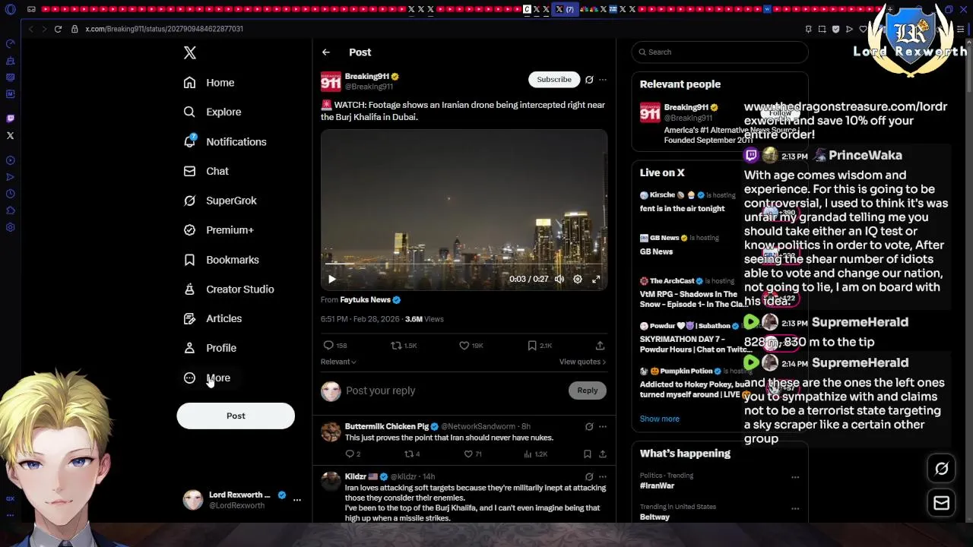Open X icon in browser sidebar
Screen dimensions: 973x547
[x=10, y=136]
